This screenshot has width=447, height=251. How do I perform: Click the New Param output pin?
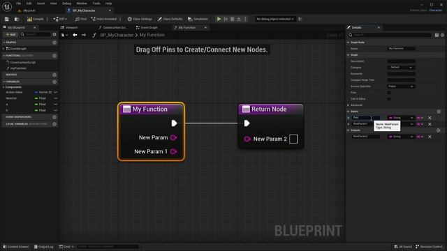pos(173,137)
